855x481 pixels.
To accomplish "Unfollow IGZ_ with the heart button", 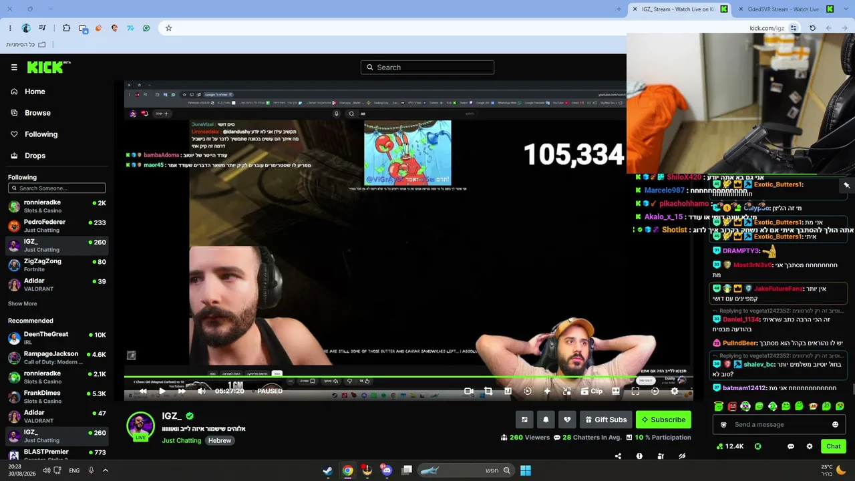I will (x=567, y=420).
